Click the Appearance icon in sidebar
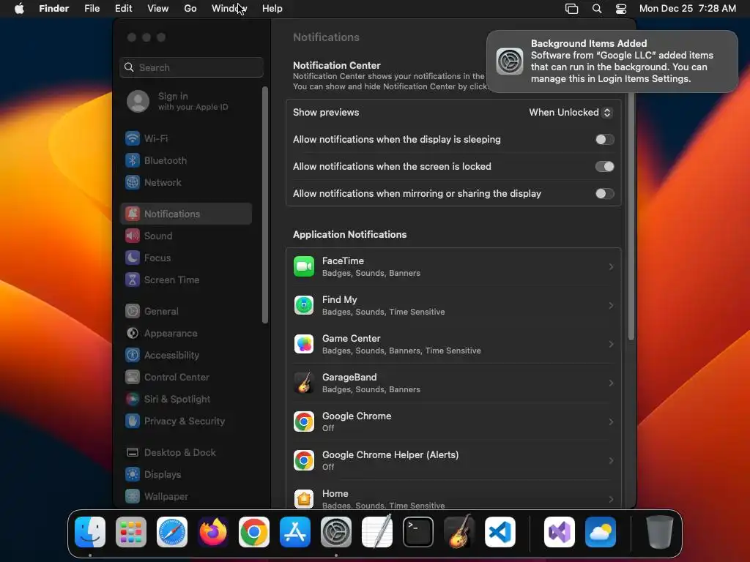Viewport: 750px width, 562px height. point(133,333)
